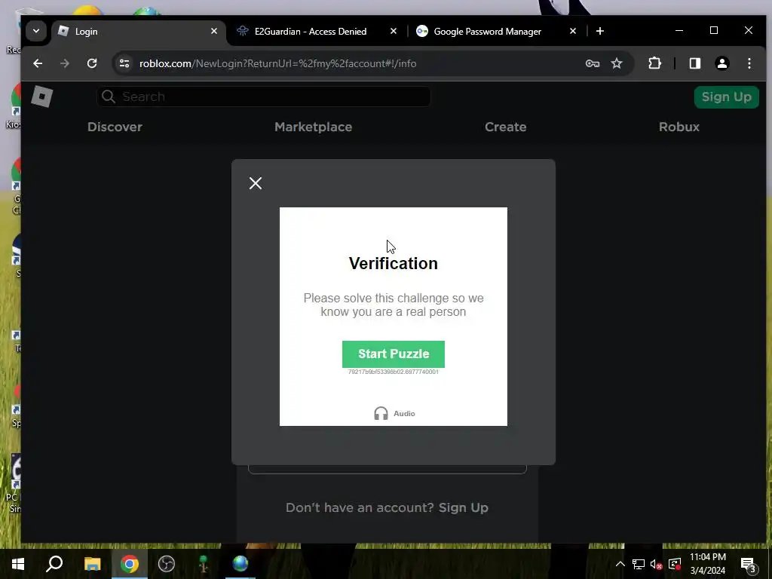Open Robux in Roblox navigation
Viewport: 772px width, 579px height.
[x=679, y=127]
